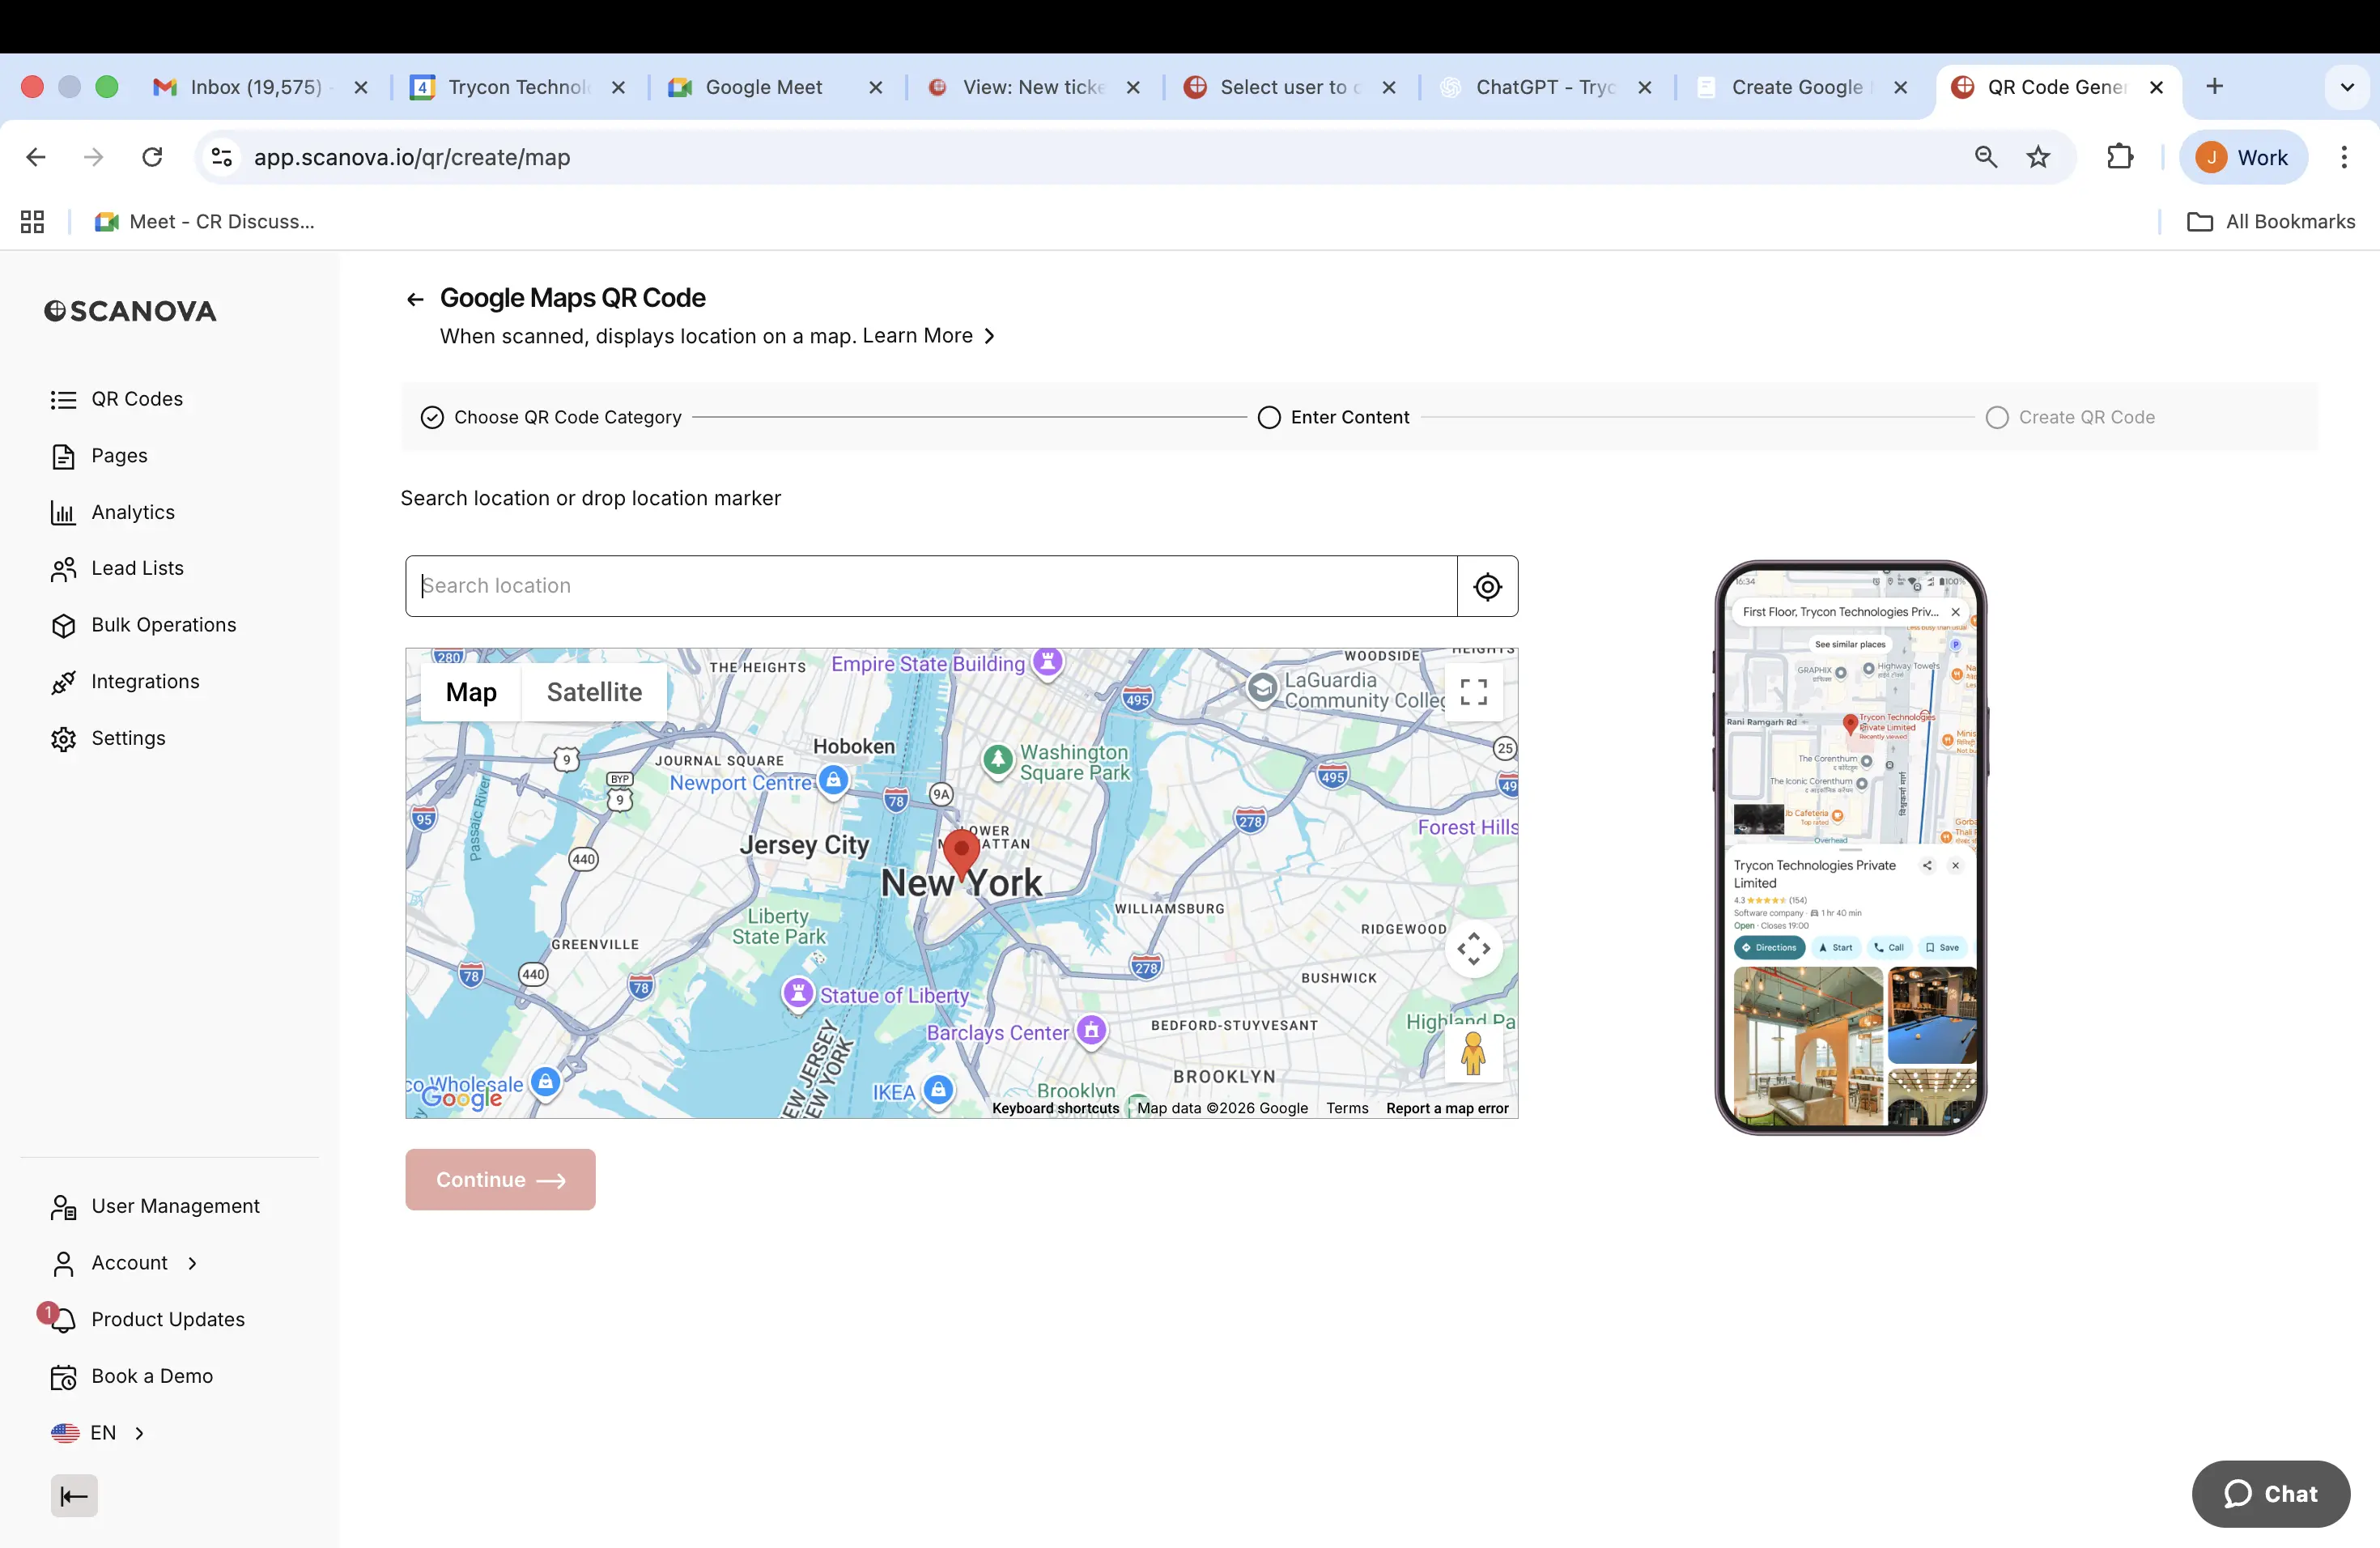This screenshot has height=1548, width=2380.
Task: Open the Chrome three-dot menu
Action: pos(2343,157)
